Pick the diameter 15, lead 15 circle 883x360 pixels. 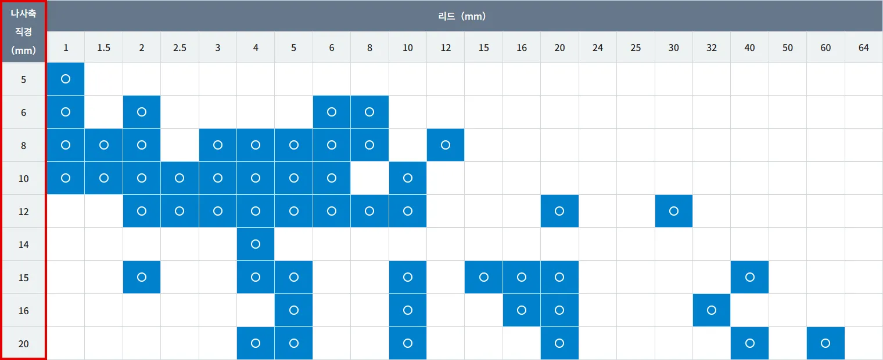click(484, 277)
